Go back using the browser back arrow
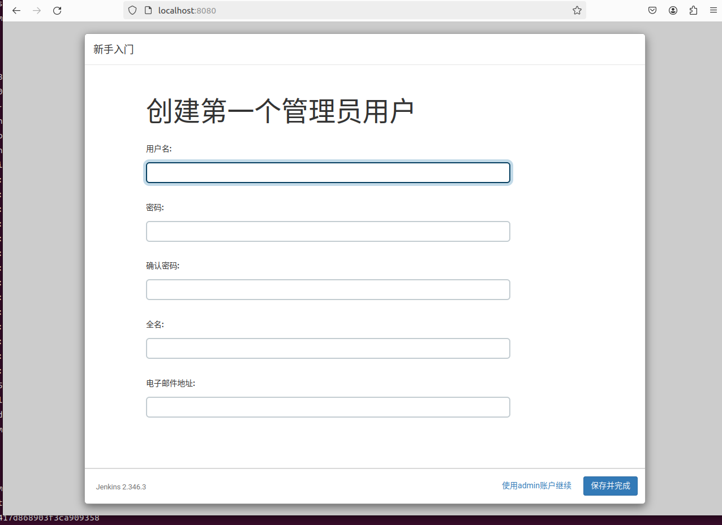 coord(16,10)
